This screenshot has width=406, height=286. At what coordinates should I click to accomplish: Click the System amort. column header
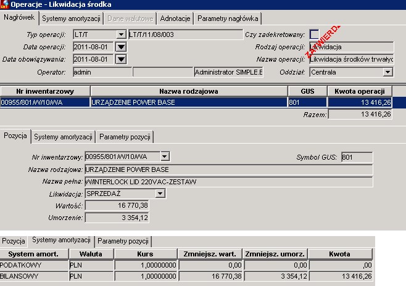(x=33, y=254)
